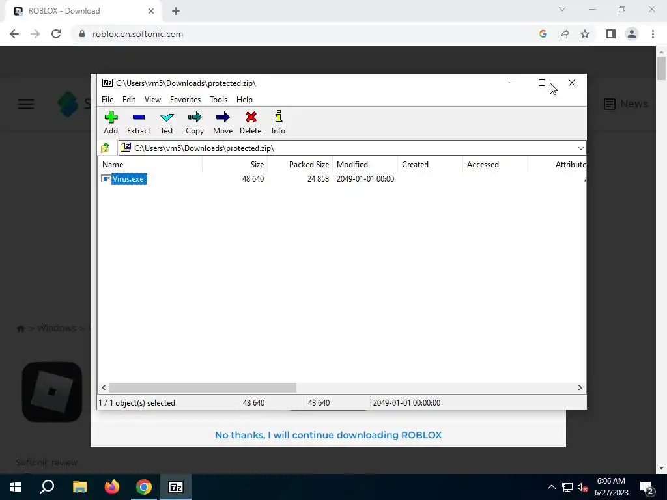Open Softonic hamburger menu
667x500 pixels.
pos(26,104)
